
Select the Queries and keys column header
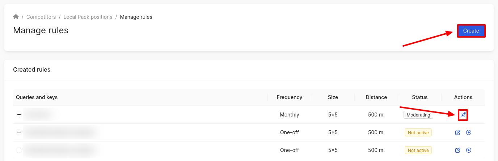[x=37, y=97]
